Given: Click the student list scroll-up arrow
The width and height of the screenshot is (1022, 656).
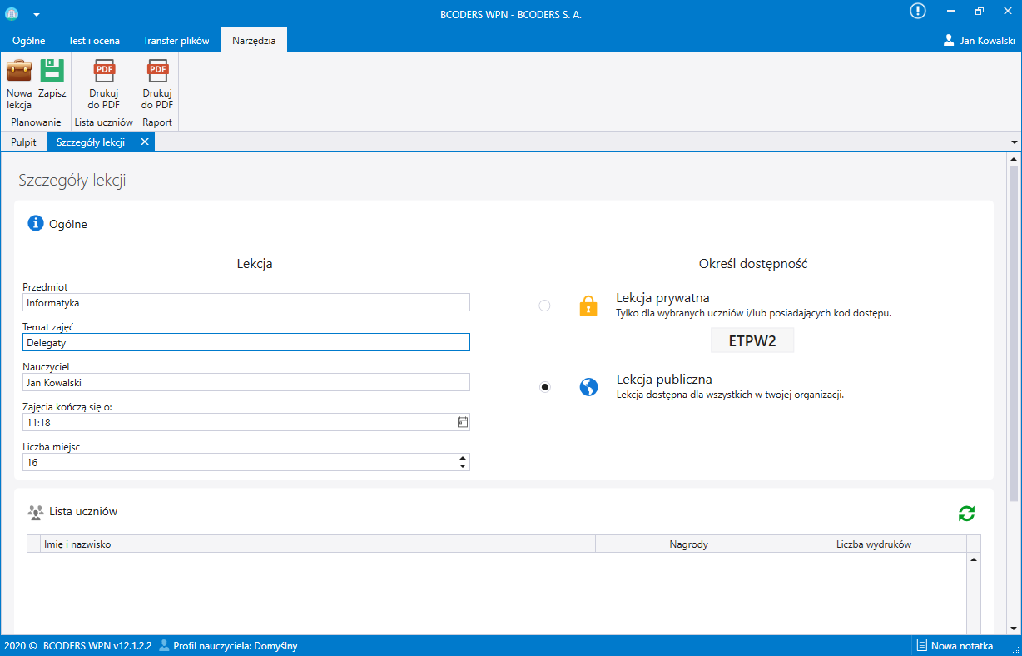Looking at the screenshot, I should coord(974,559).
